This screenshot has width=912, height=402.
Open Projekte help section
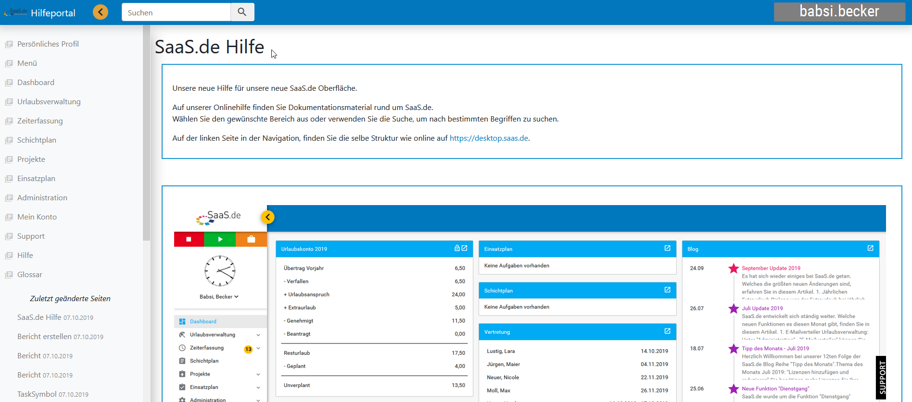coord(31,159)
